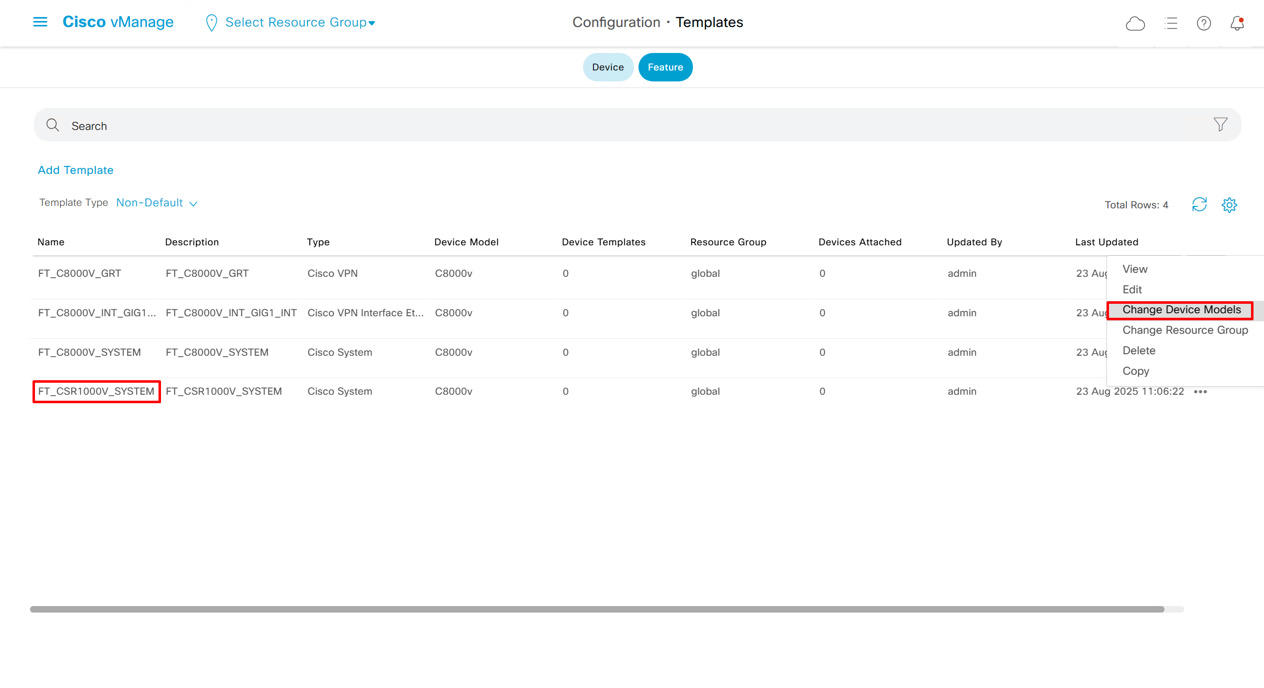Open the task list icon
1264x688 pixels.
(x=1171, y=23)
